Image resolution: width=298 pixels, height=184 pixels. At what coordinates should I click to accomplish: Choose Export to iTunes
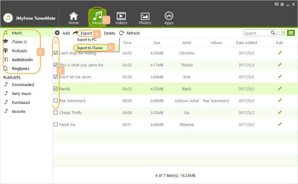(90, 48)
